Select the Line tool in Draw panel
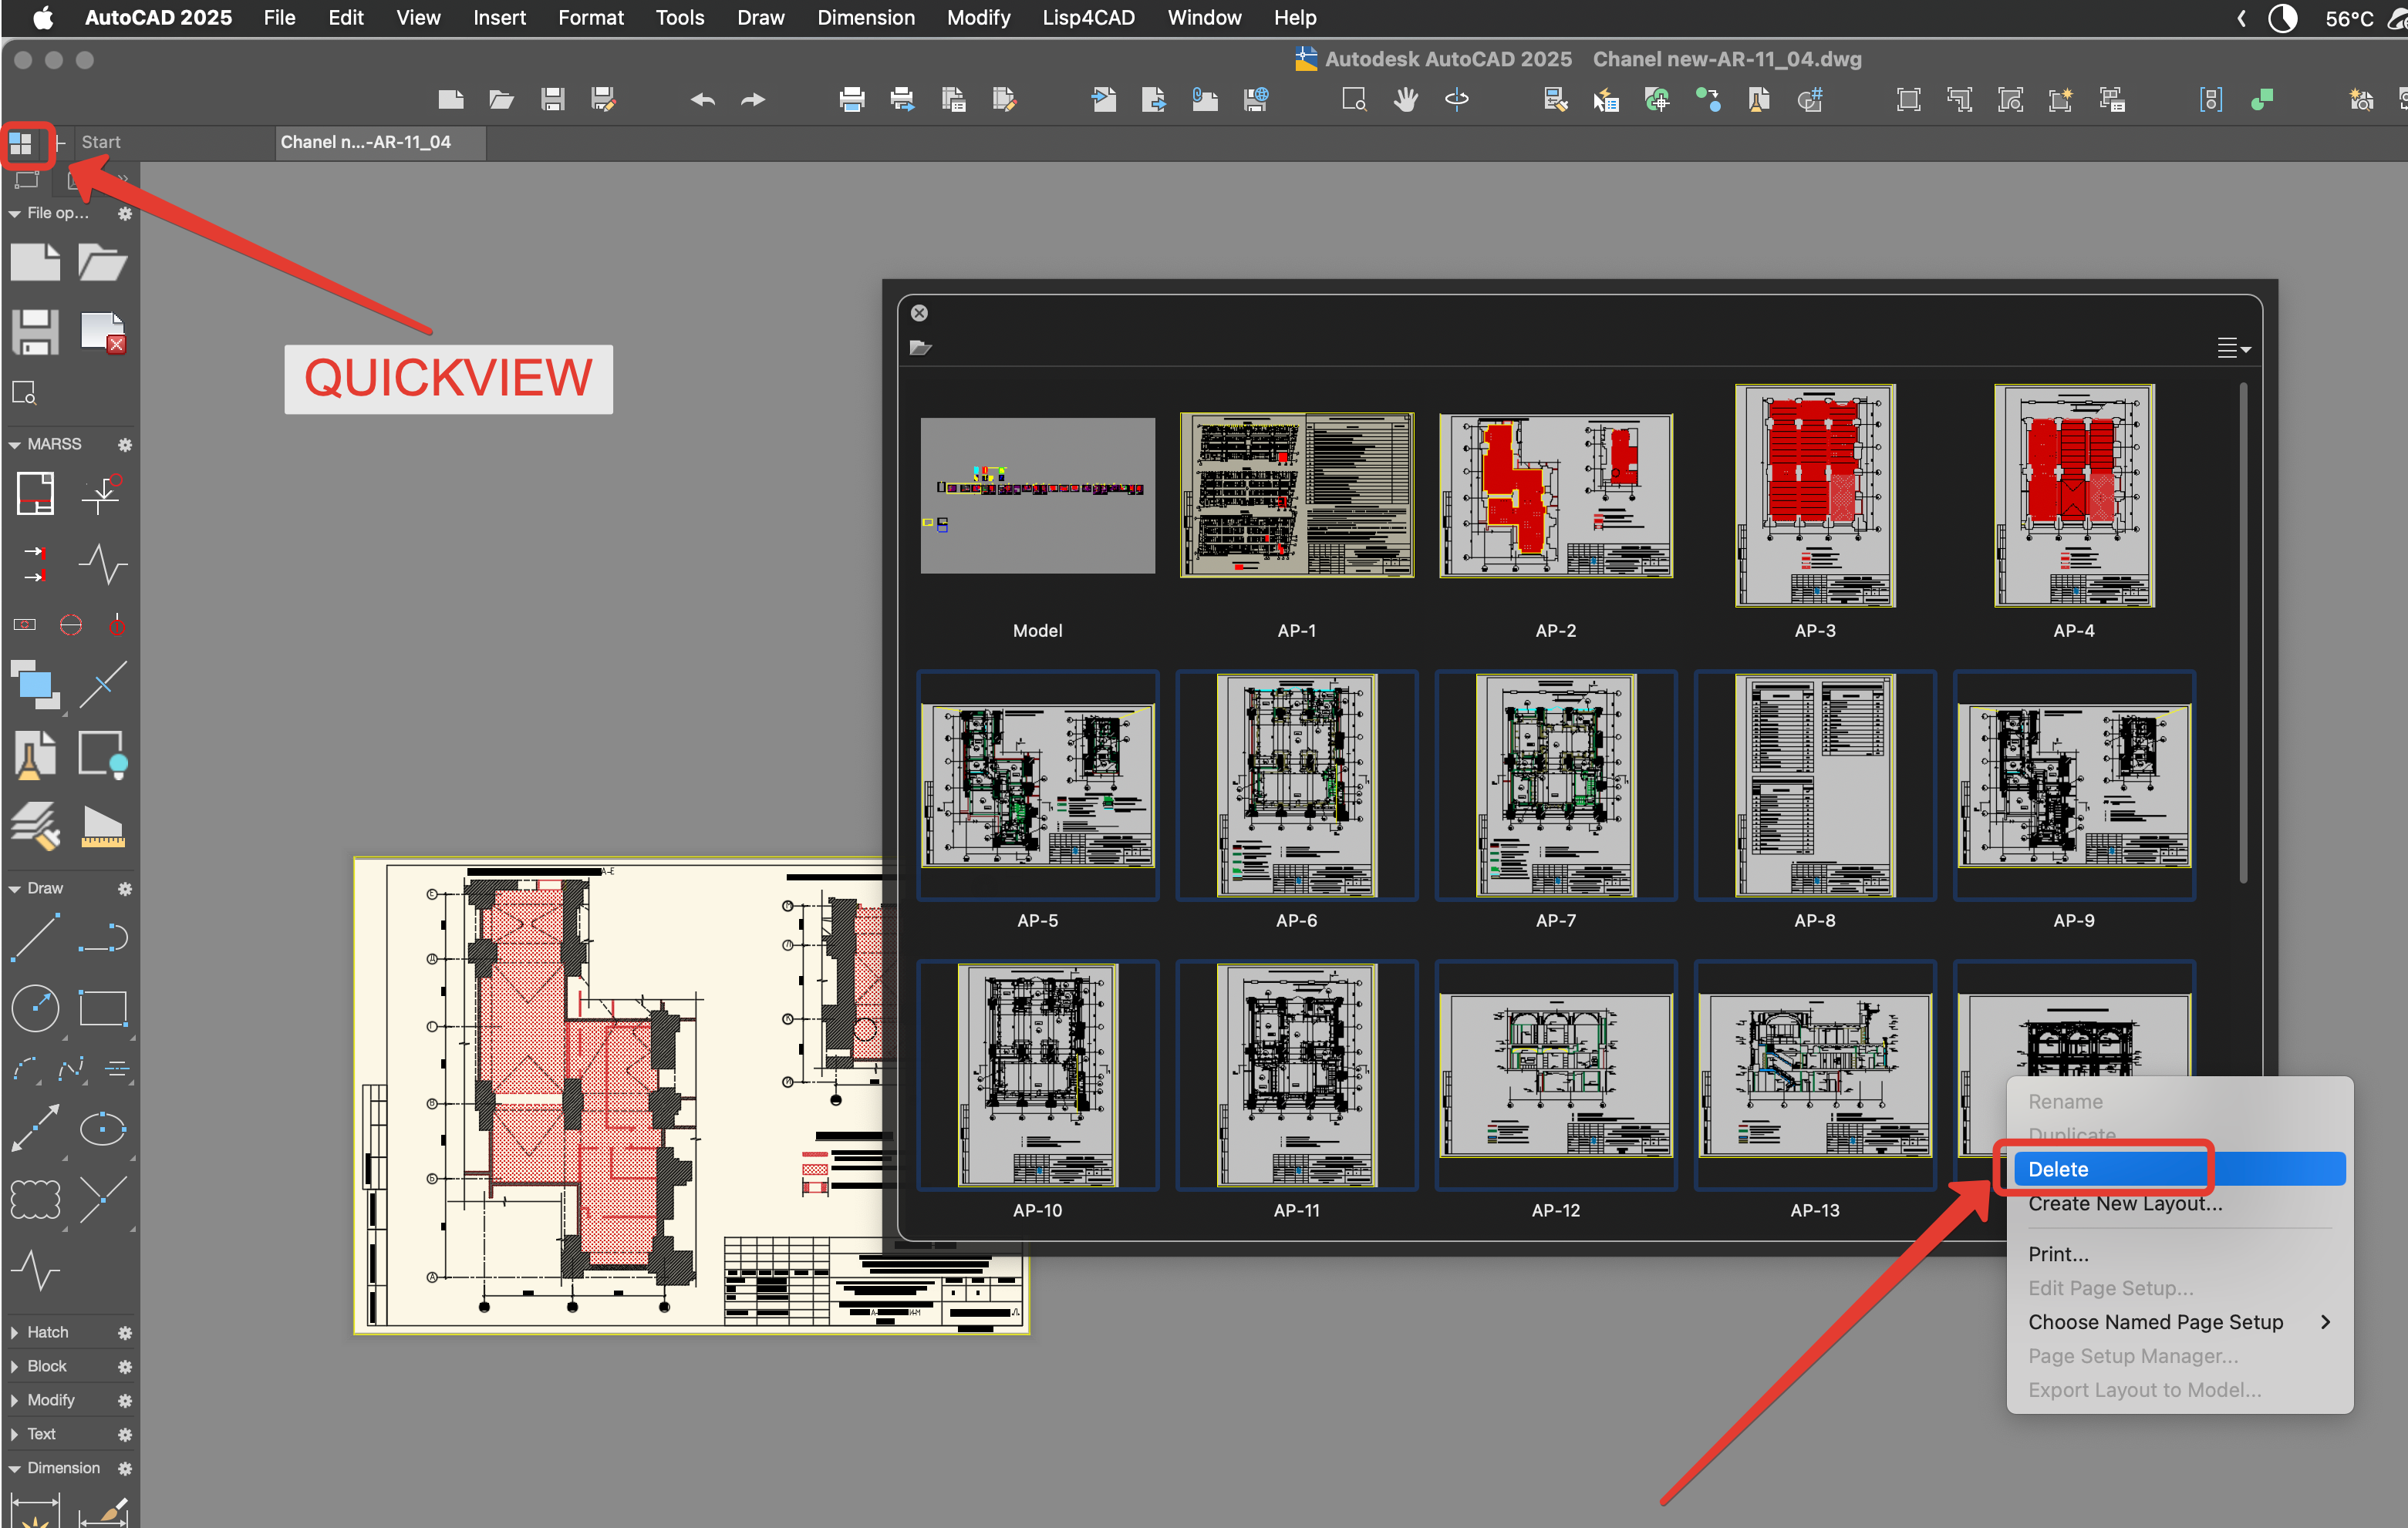2408x1528 pixels. point(34,938)
